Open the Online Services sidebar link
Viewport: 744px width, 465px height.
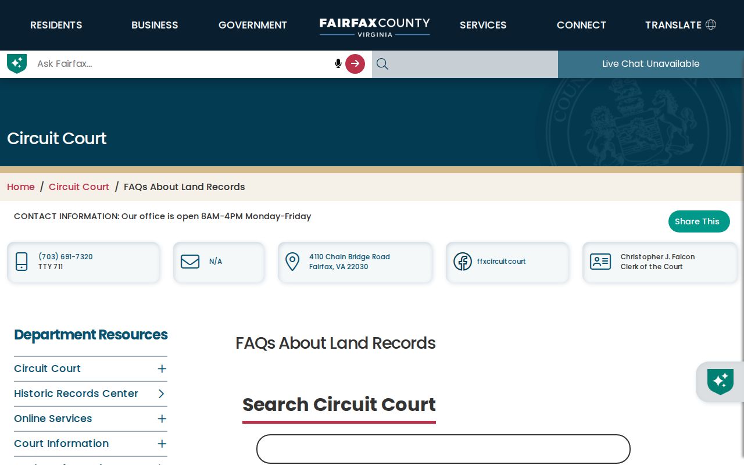pyautogui.click(x=53, y=419)
